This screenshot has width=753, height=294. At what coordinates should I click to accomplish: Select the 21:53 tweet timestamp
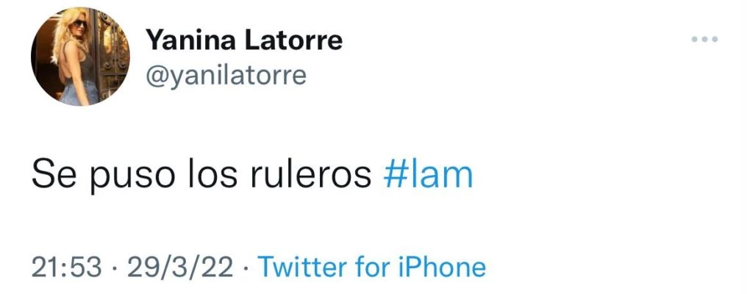pos(67,267)
